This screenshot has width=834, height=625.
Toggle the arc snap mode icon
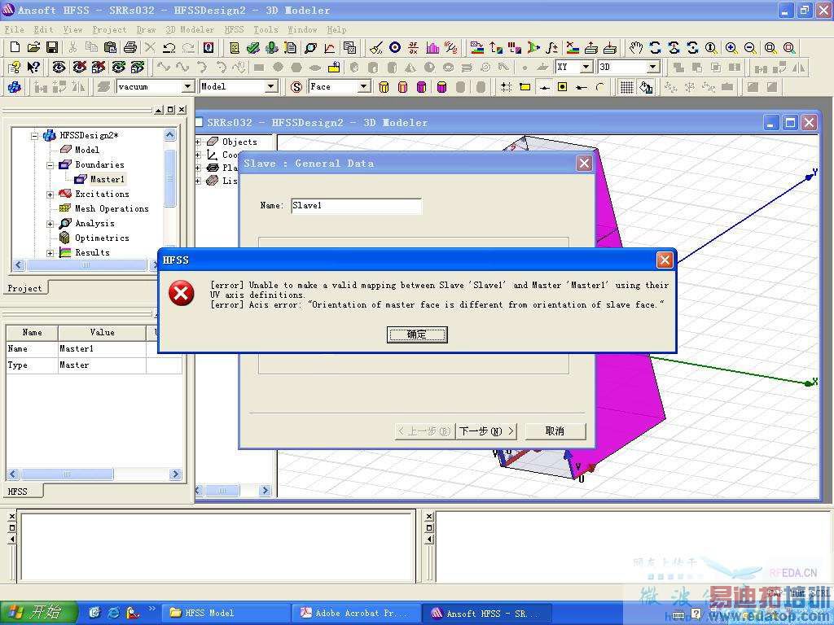pos(600,86)
